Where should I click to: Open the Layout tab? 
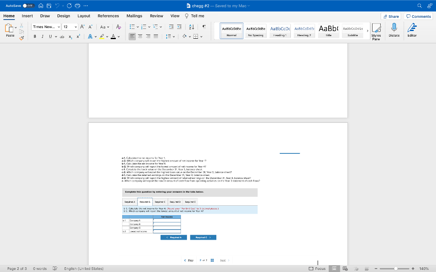[x=84, y=16]
